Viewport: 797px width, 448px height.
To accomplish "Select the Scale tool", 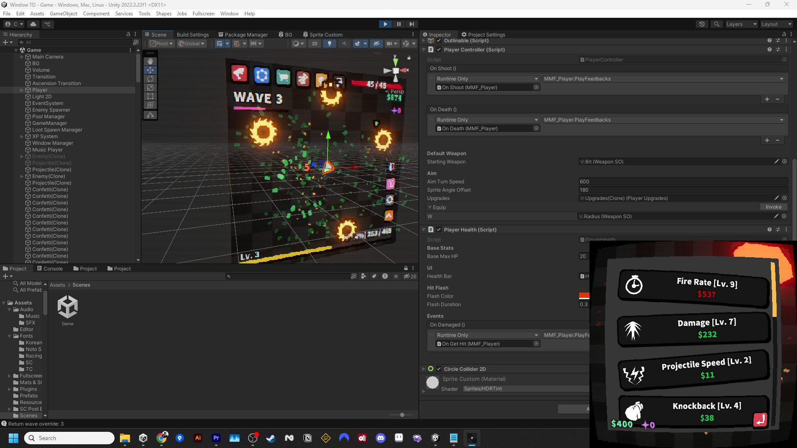I will pyautogui.click(x=150, y=88).
